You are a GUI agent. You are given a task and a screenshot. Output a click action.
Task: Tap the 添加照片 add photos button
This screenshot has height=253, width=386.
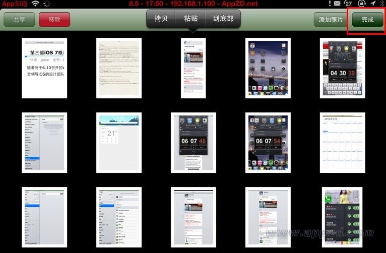pyautogui.click(x=331, y=20)
